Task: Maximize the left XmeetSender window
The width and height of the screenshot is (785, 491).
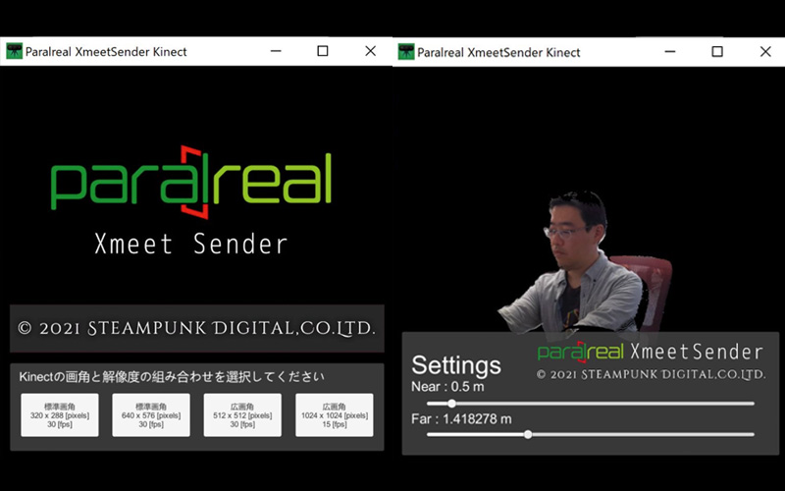Action: (x=323, y=51)
